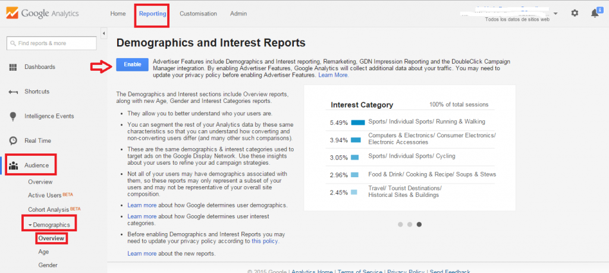Screen dimensions: 609x273
Task: Open the Customisation tab
Action: [x=198, y=14]
